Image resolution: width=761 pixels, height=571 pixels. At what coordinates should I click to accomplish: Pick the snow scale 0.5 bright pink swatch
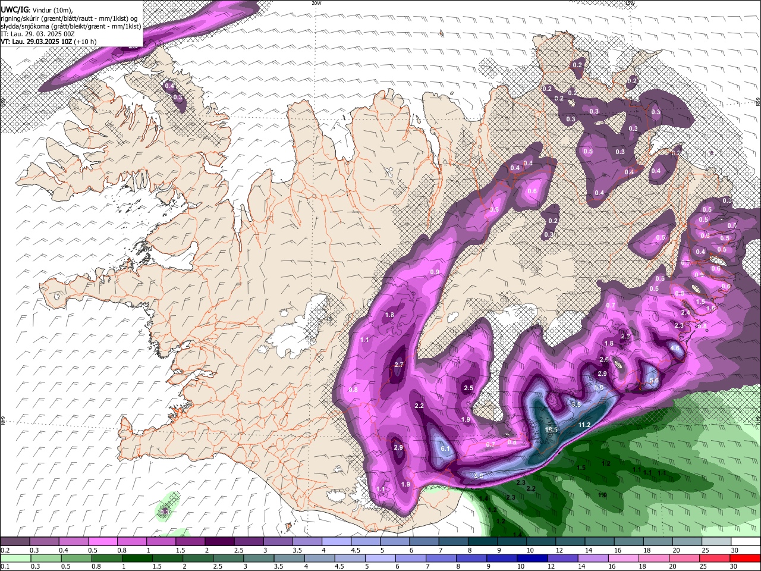(x=102, y=541)
